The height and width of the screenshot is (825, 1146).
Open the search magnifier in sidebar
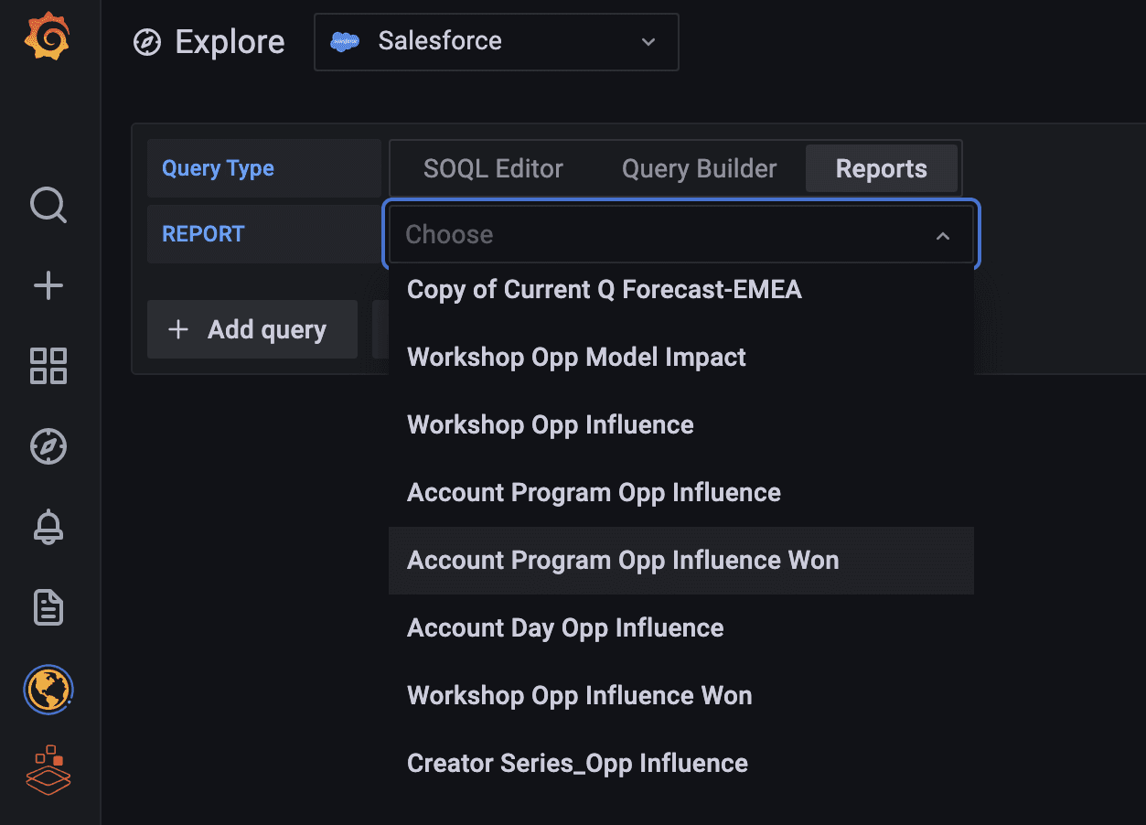coord(48,205)
